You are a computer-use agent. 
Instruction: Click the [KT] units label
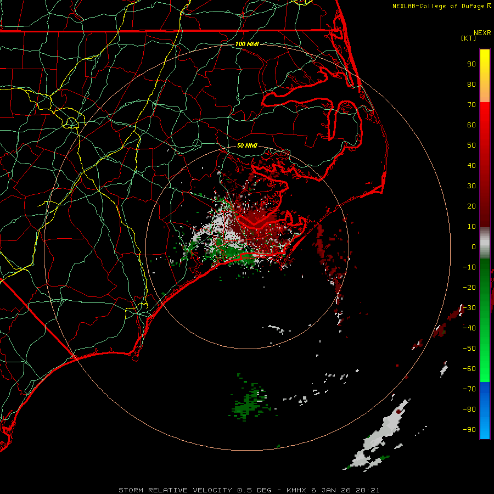click(x=468, y=38)
